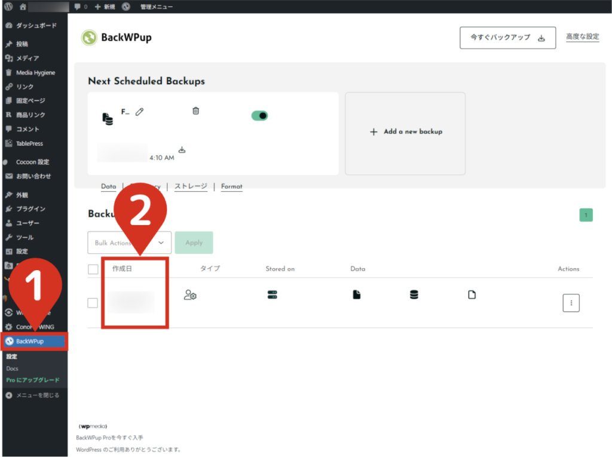Open the Bulk Actions dropdown
The image size is (612, 457).
pyautogui.click(x=129, y=243)
